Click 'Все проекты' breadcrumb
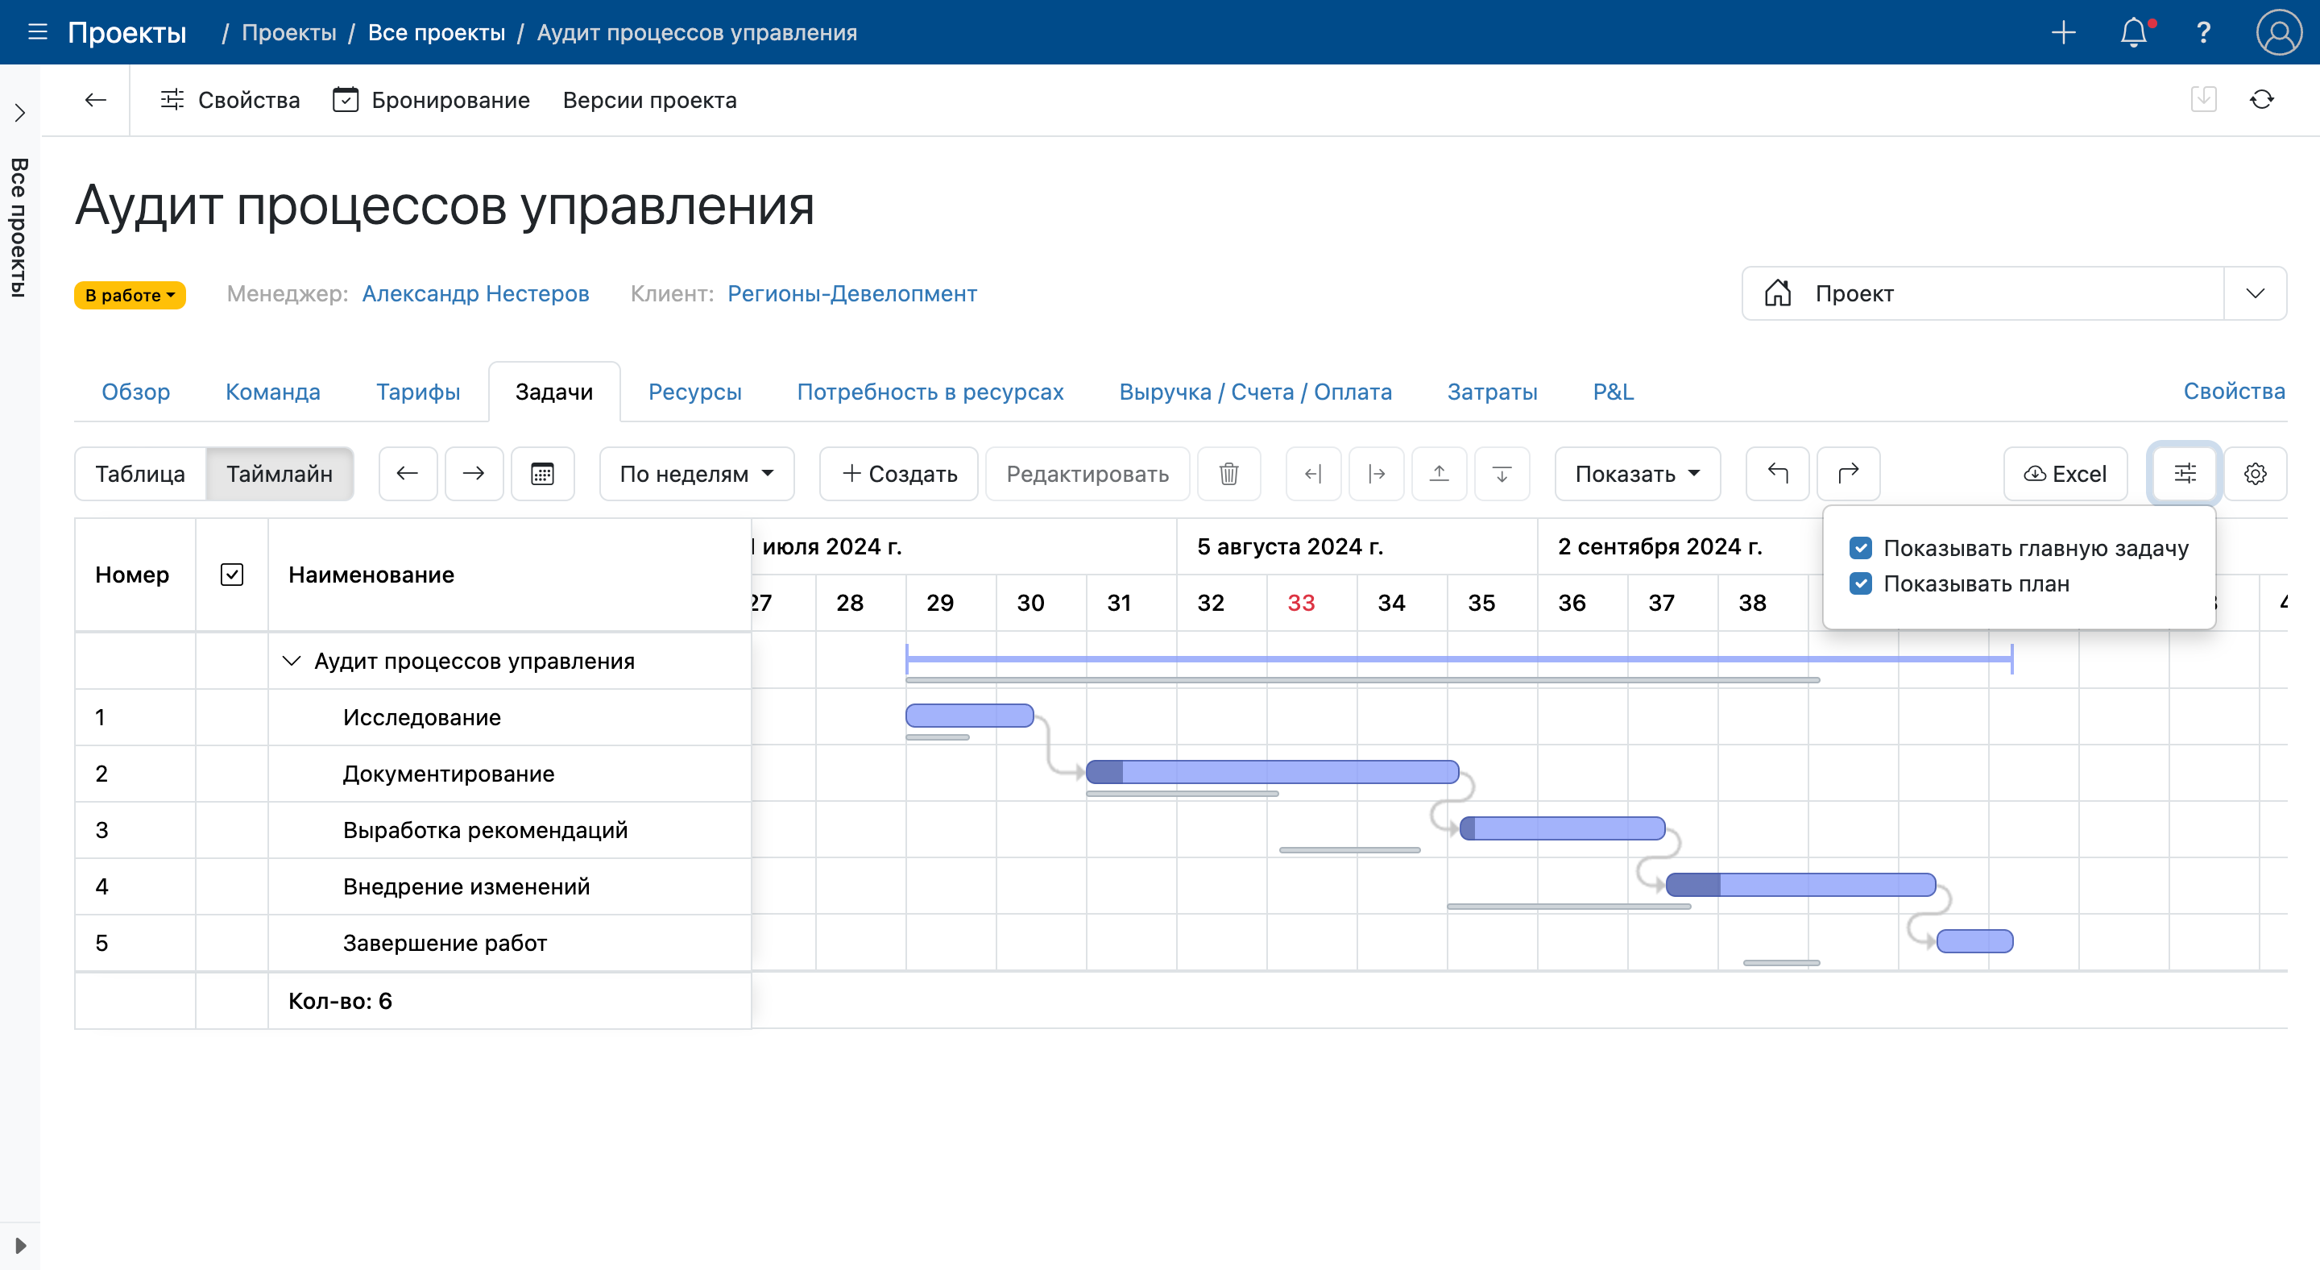This screenshot has width=2320, height=1270. [436, 32]
